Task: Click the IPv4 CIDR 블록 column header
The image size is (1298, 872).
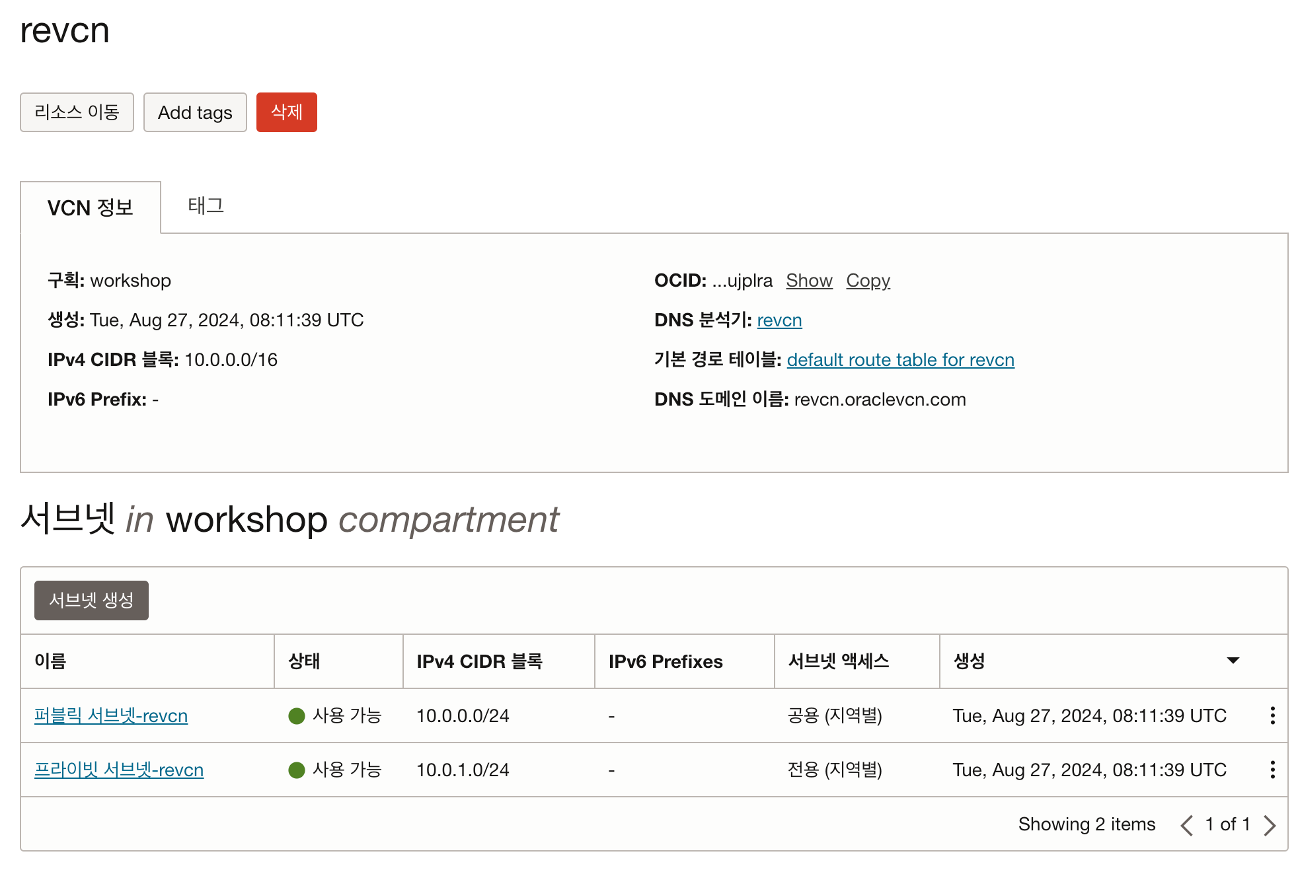Action: click(479, 661)
